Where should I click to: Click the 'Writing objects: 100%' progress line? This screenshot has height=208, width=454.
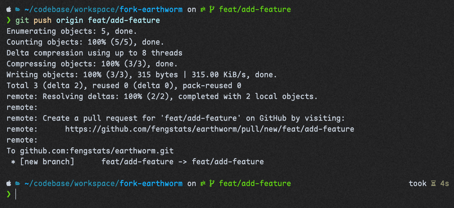click(x=142, y=75)
